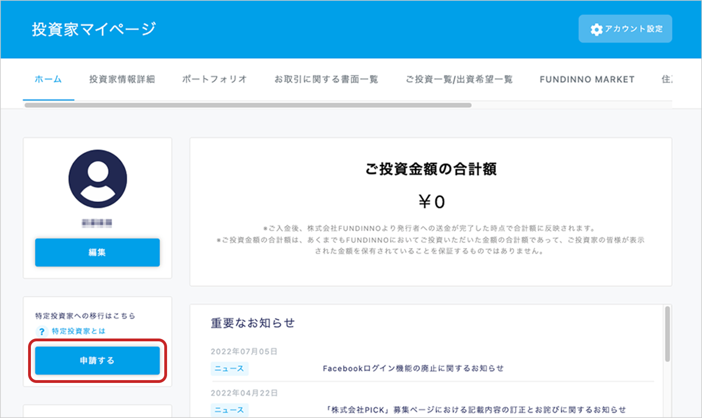The height and width of the screenshot is (418, 702).
Task: Click the ニュース tag under 2022年07月05日
Action: coord(229,368)
